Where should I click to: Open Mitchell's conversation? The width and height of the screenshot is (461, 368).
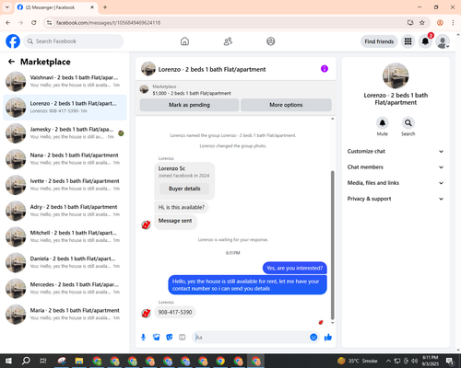click(x=65, y=236)
